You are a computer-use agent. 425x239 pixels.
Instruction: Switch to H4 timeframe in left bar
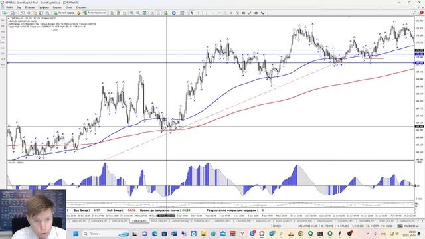(3, 48)
